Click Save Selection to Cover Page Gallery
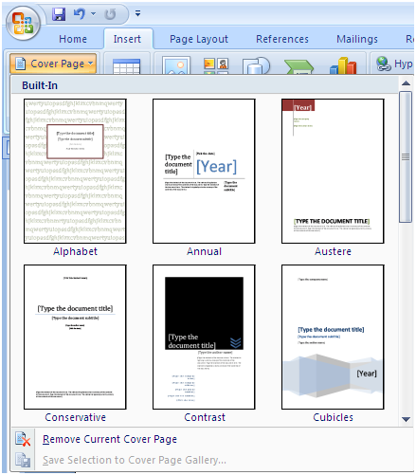416x475 pixels. (135, 460)
